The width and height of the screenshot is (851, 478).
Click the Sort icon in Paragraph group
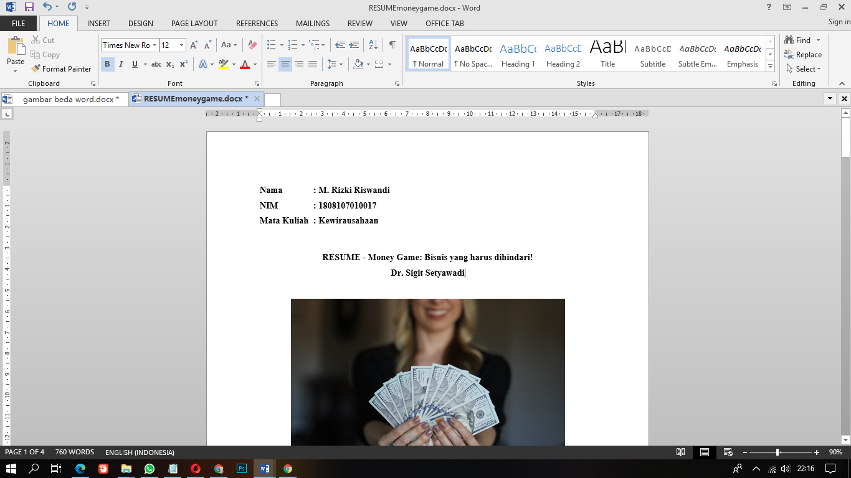(x=373, y=44)
